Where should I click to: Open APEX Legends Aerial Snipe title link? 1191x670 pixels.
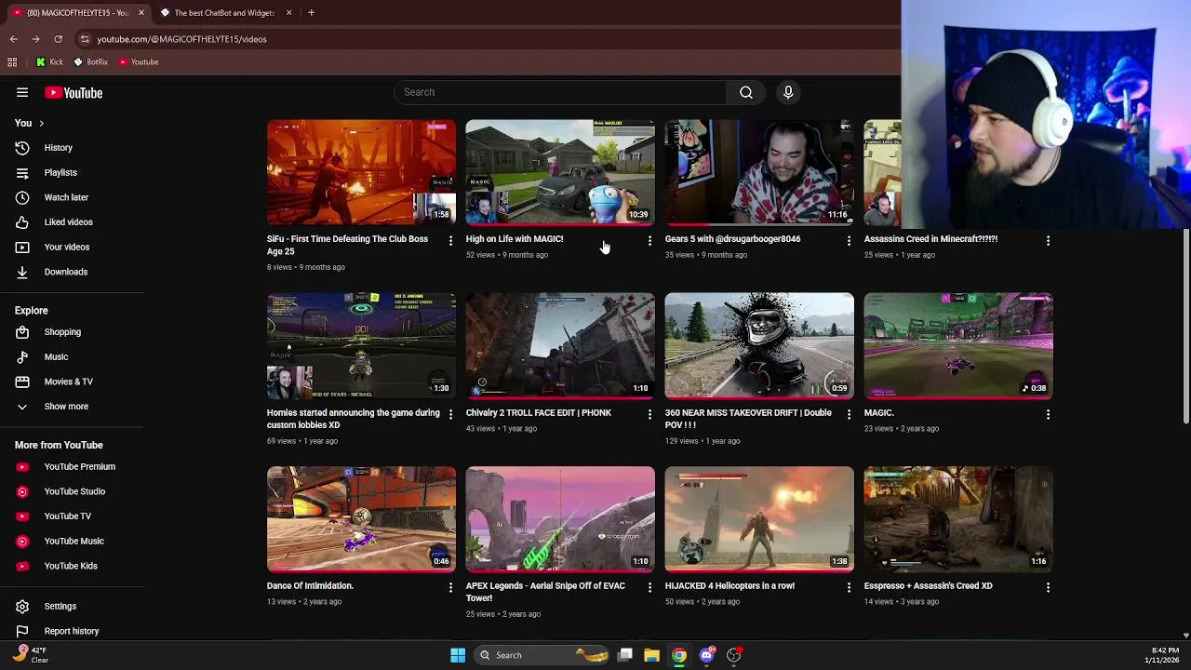tap(545, 592)
